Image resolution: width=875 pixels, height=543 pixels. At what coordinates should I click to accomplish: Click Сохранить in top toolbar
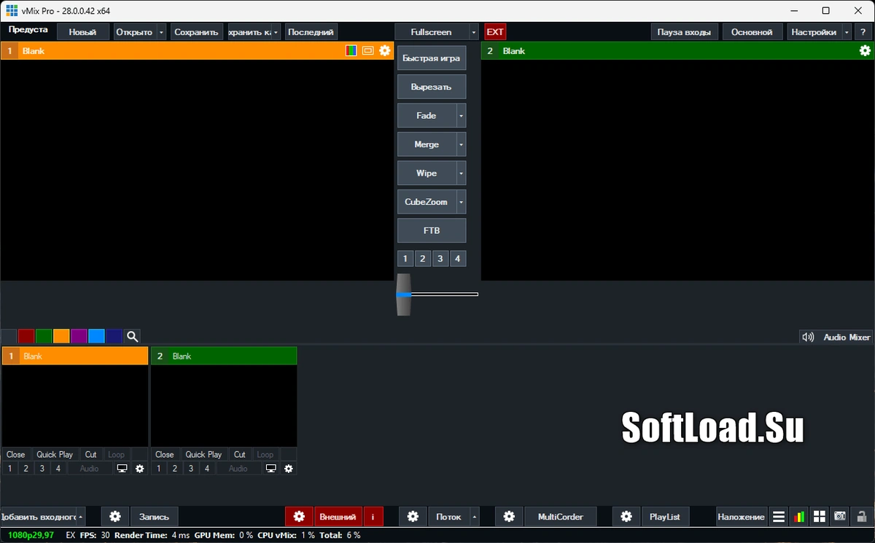[196, 32]
